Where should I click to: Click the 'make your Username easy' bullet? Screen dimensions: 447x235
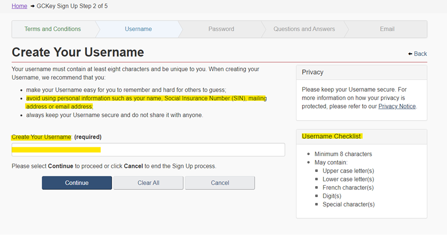point(126,90)
